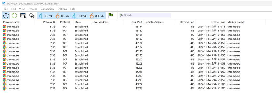Click Chrome icon in local port 45182 row

(x=4, y=39)
